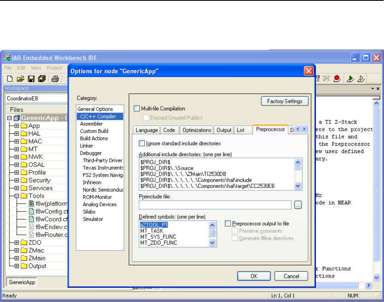This screenshot has width=384, height=302.
Task: Expand the OSAL folder node
Action: (17, 165)
